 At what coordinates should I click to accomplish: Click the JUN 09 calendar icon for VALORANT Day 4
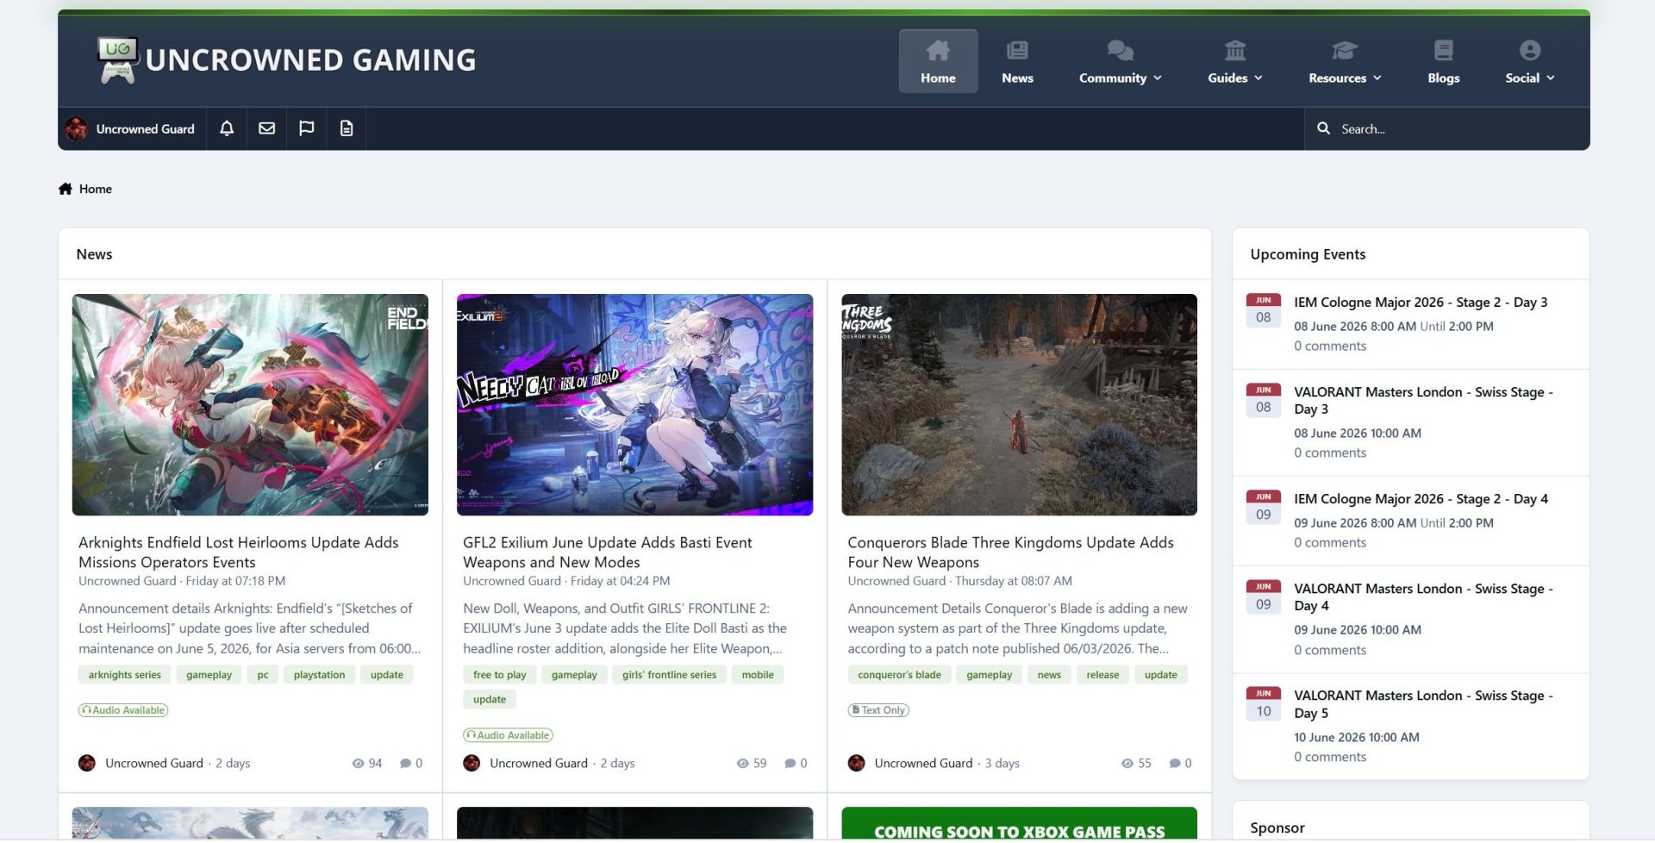[1263, 596]
